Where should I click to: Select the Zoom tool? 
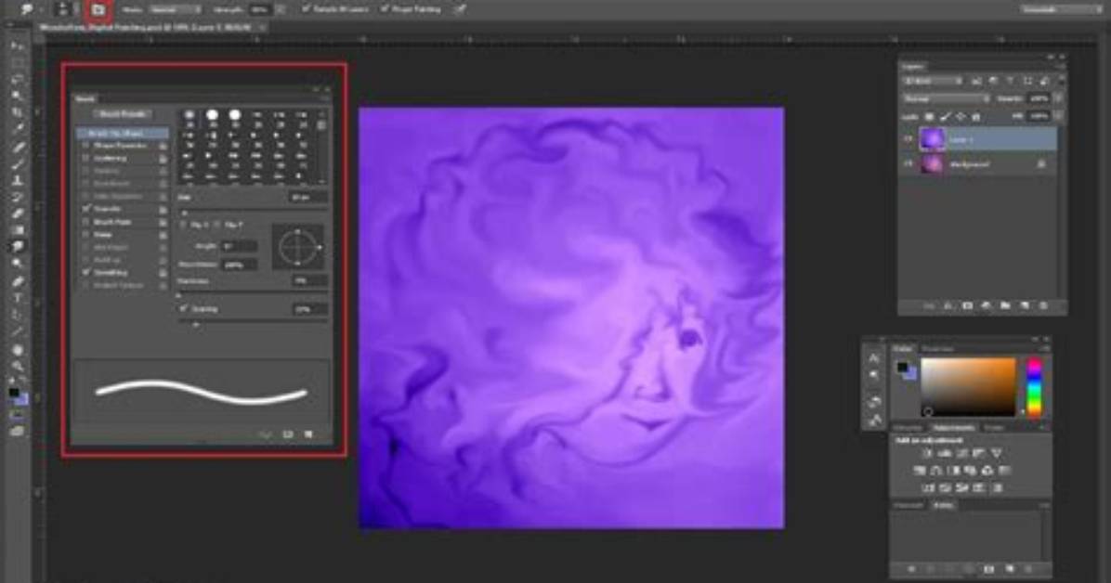click(x=17, y=367)
